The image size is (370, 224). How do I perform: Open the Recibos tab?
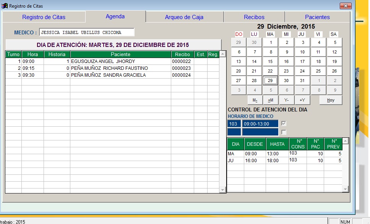pyautogui.click(x=254, y=17)
